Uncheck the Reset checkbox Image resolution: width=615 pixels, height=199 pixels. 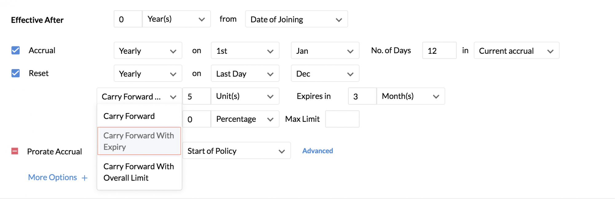(x=15, y=73)
